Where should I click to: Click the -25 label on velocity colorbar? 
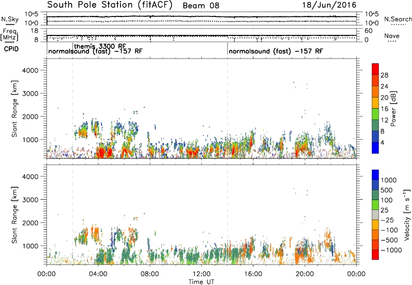pos(388,220)
